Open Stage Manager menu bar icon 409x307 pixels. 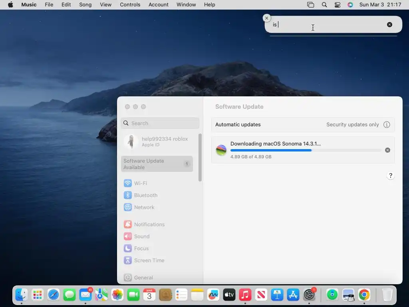310,5
